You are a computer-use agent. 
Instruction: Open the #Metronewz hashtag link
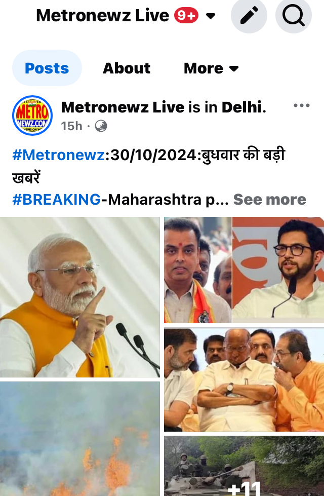(x=59, y=156)
